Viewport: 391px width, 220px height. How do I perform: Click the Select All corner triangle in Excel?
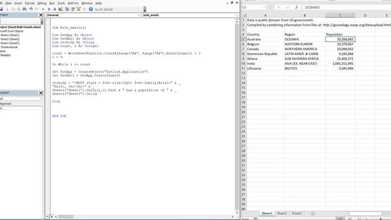coord(244,15)
